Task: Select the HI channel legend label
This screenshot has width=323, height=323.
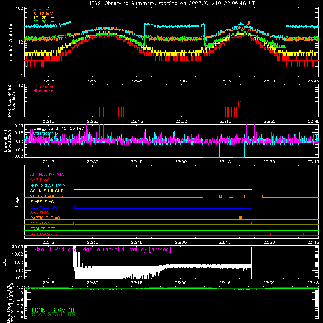Action: [44, 91]
